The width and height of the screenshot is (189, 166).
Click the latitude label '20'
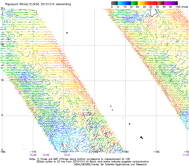click(2, 8)
